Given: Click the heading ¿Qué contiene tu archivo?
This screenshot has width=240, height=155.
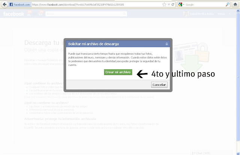Looking at the screenshot, I should point(43,83).
